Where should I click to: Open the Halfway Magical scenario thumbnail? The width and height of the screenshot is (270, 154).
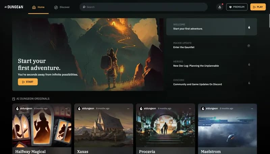coord(42,125)
